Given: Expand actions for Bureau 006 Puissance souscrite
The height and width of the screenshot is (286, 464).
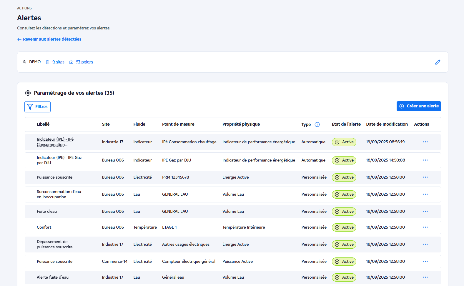Looking at the screenshot, I should 425,177.
